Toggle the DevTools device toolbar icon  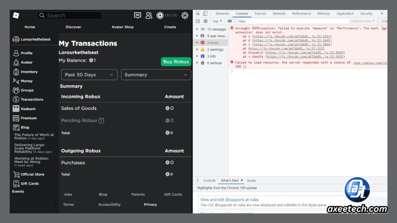[x=205, y=13]
